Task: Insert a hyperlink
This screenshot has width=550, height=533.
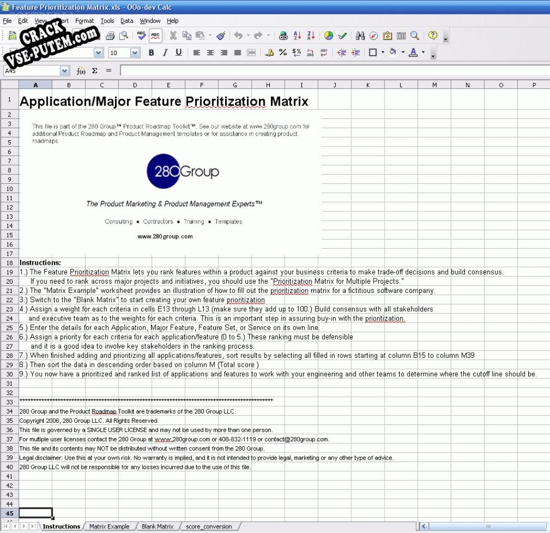Action: click(283, 36)
